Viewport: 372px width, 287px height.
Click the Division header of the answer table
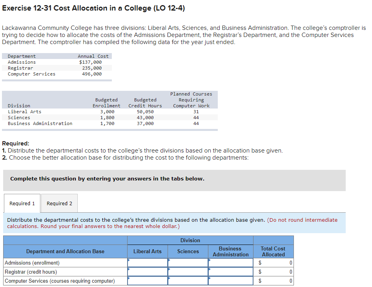190,240
